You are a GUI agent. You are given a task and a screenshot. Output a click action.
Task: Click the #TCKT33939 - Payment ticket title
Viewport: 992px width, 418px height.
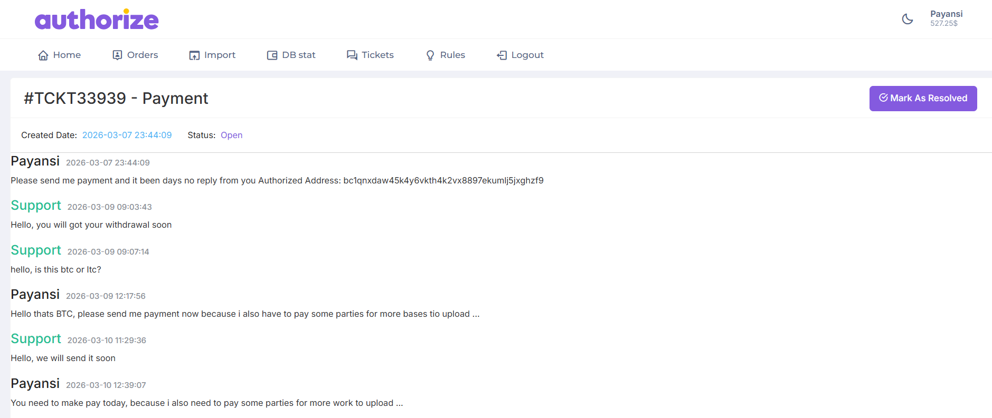116,99
